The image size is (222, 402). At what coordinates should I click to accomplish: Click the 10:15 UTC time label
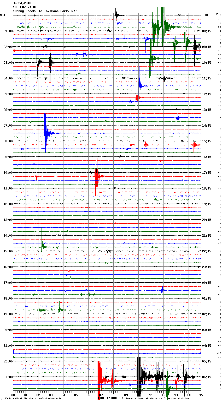tap(207, 63)
